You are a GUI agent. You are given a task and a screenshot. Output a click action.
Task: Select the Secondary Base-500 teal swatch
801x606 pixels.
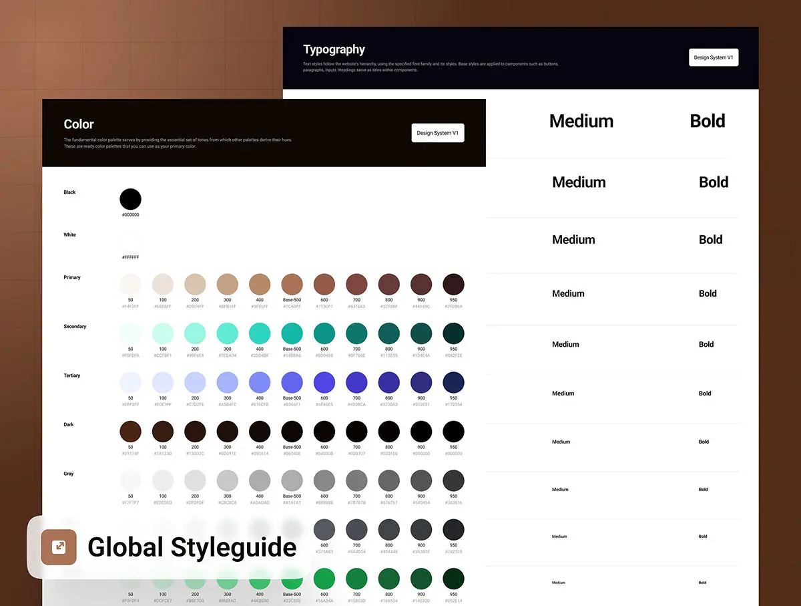tap(292, 333)
